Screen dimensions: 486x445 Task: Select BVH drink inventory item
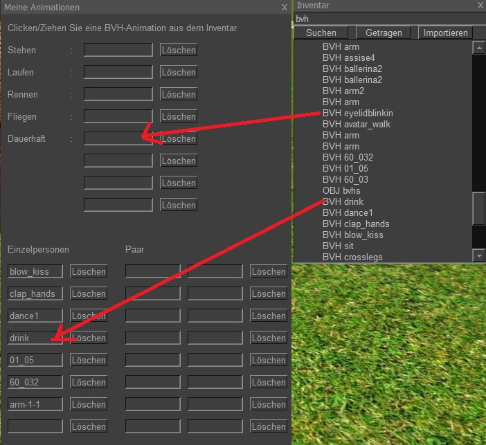tap(343, 202)
